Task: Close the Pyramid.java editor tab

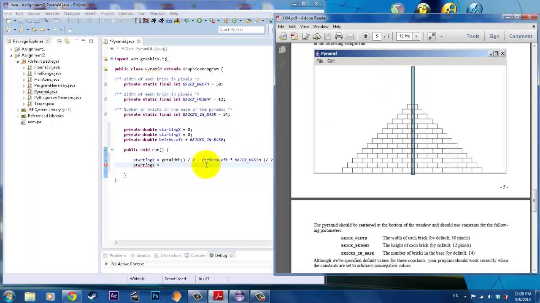Action: pos(138,41)
